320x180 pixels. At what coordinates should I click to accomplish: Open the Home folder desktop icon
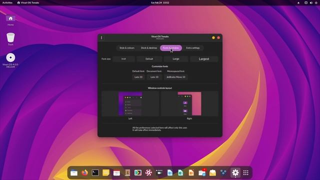coord(10,20)
